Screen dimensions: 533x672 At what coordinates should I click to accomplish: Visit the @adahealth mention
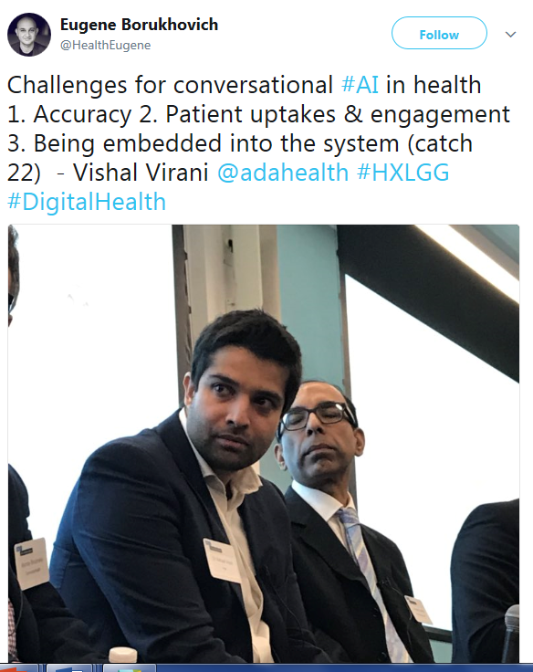[283, 173]
